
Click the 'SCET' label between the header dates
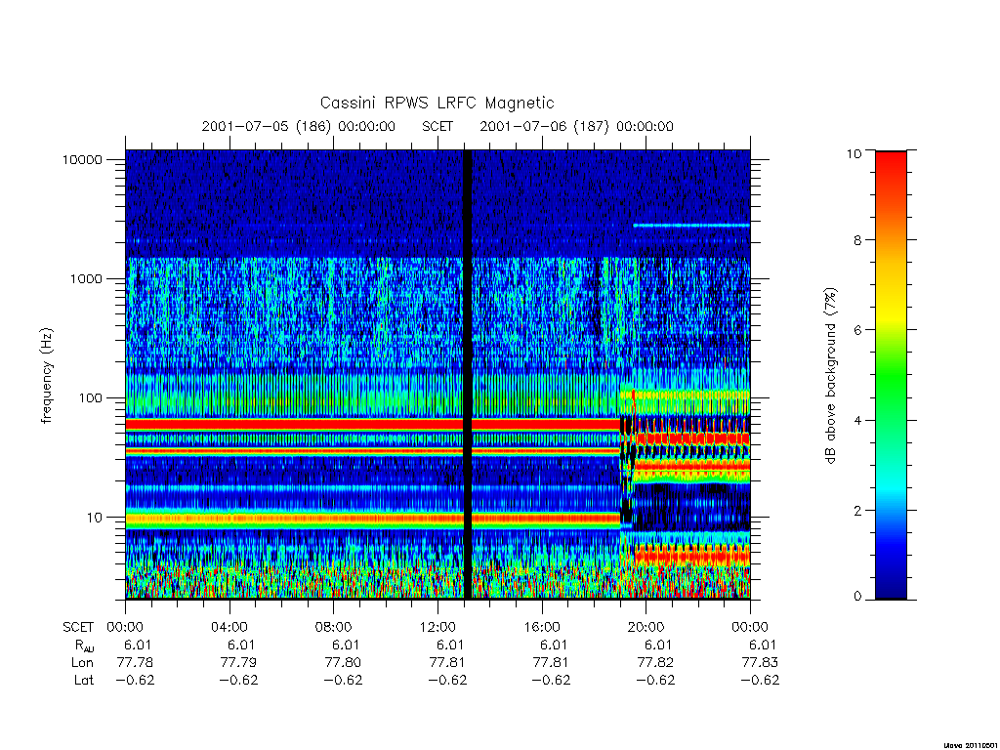(x=437, y=126)
